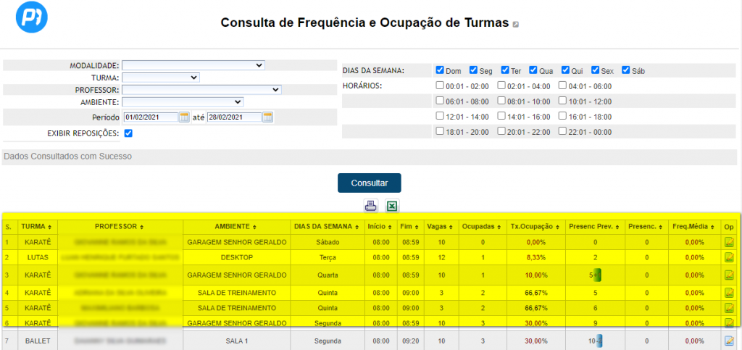This screenshot has width=742, height=350.
Task: Click the printer icon above the table
Action: pyautogui.click(x=371, y=206)
